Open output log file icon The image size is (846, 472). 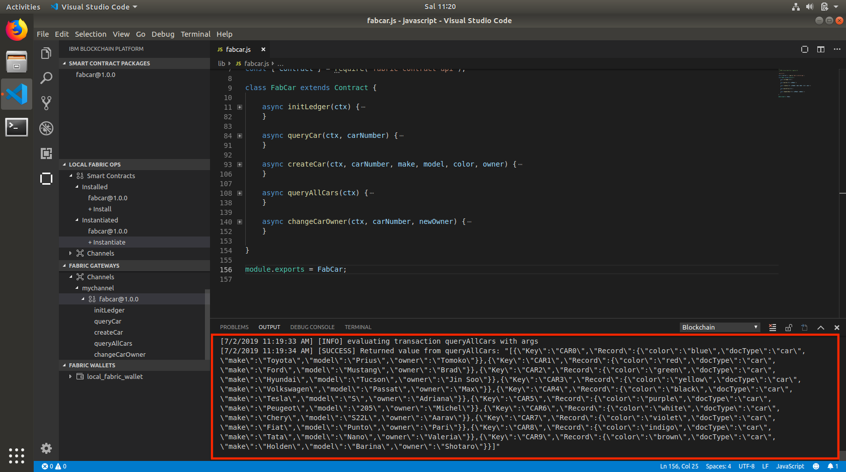pyautogui.click(x=805, y=328)
